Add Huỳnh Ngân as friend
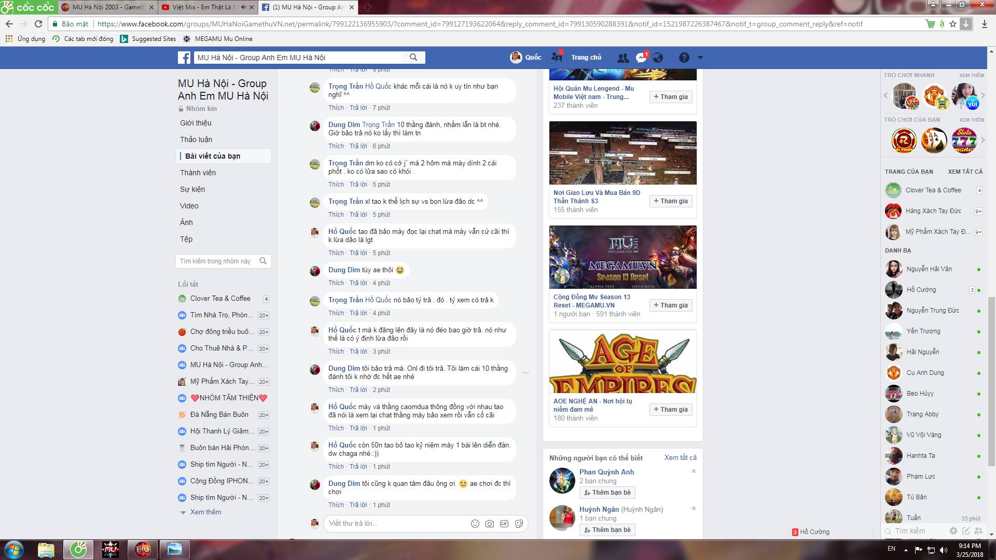996x560 pixels. (607, 530)
